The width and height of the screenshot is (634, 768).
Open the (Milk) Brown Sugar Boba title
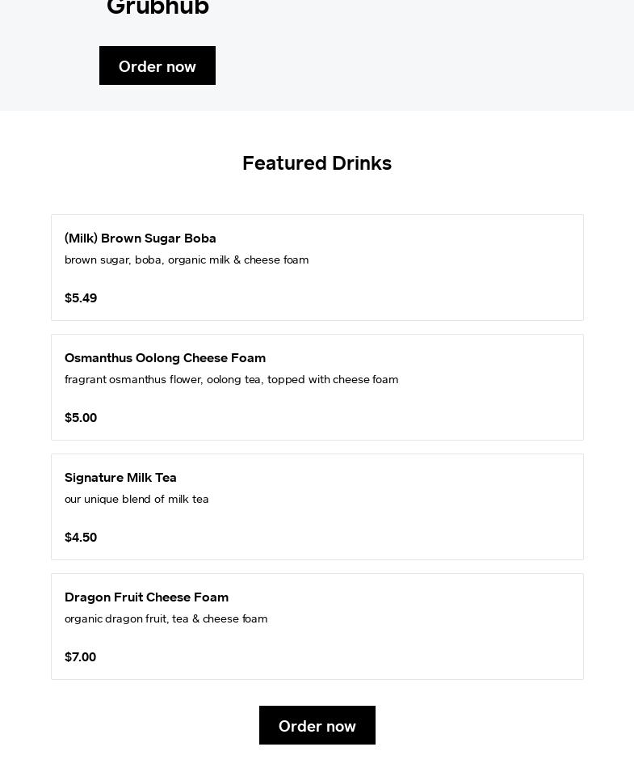pos(141,238)
